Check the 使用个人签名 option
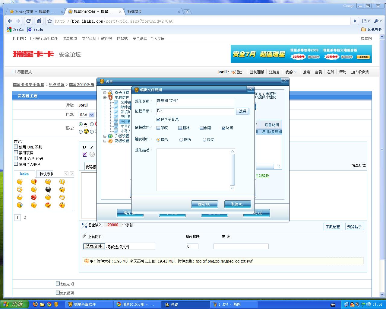 tap(16, 164)
